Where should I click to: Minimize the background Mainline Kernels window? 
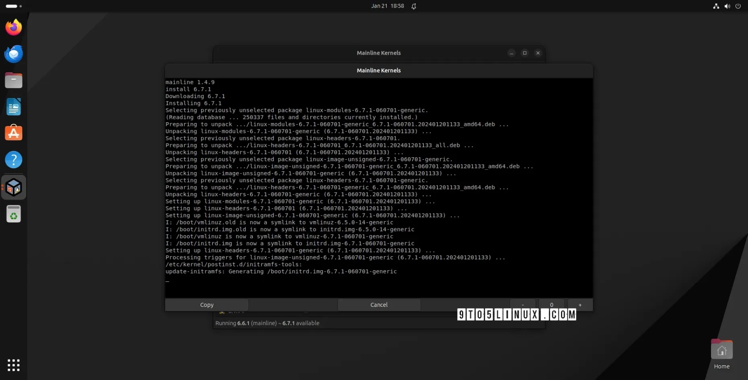click(512, 53)
